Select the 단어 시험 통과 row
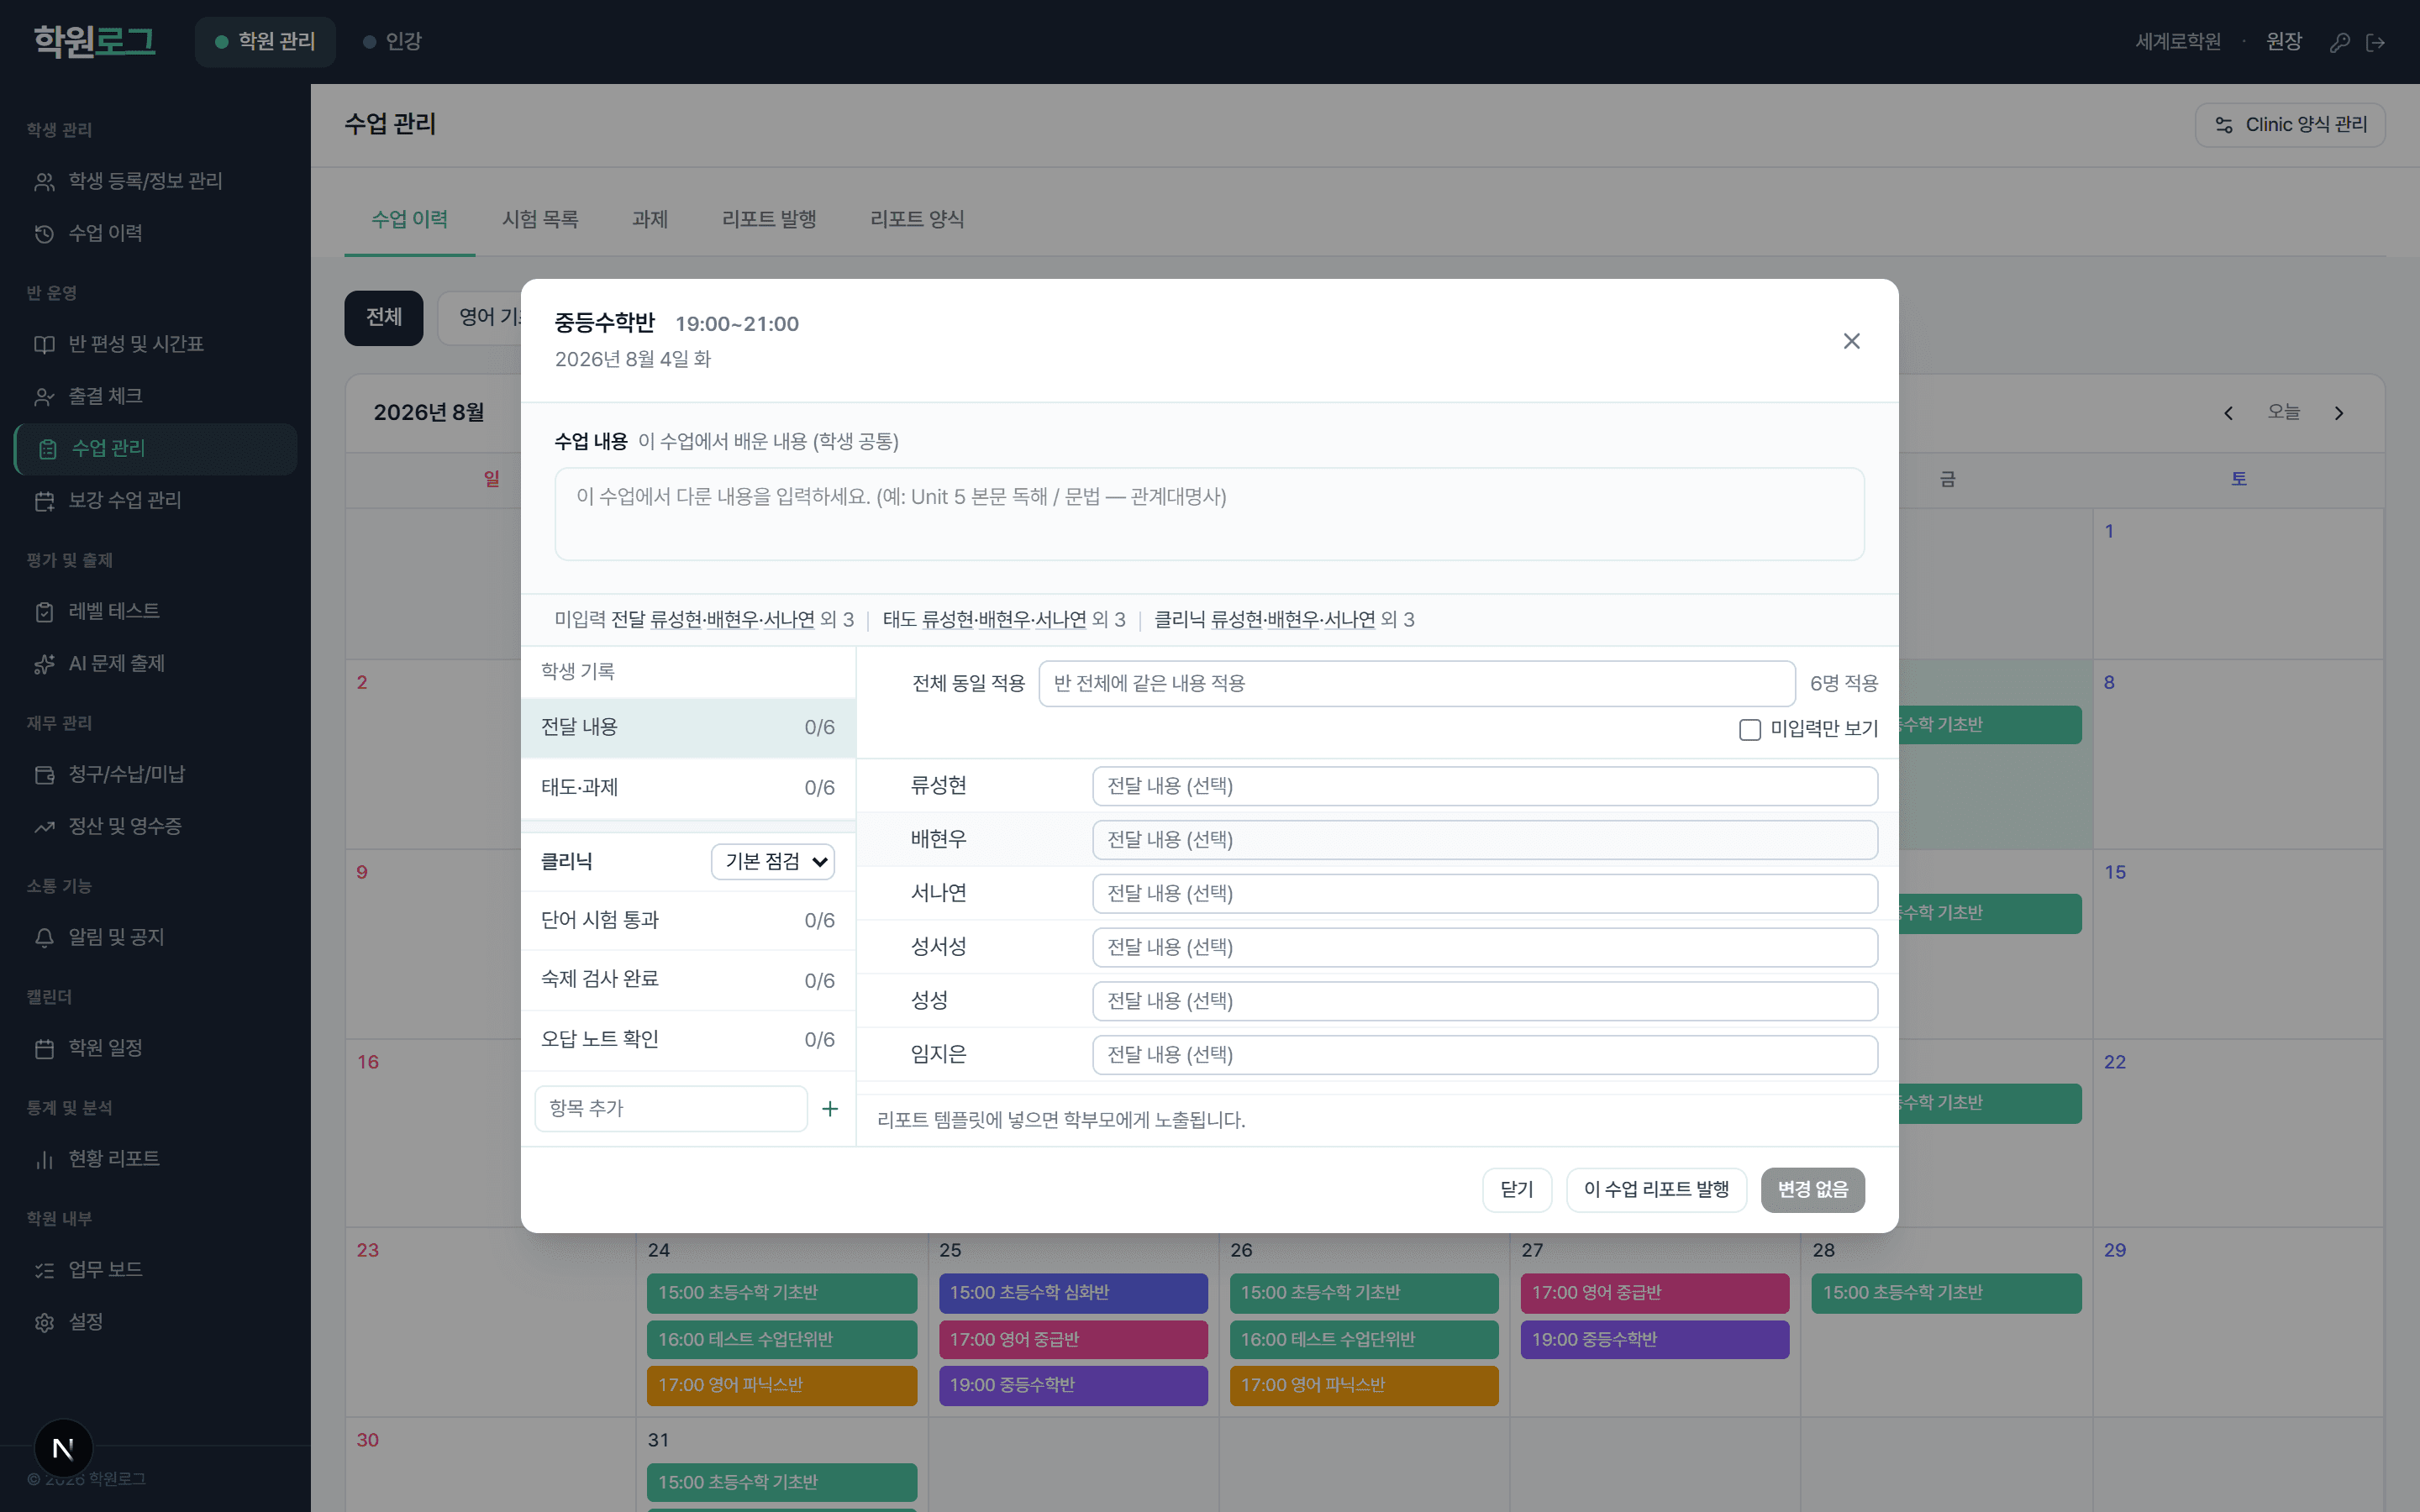 (688, 920)
